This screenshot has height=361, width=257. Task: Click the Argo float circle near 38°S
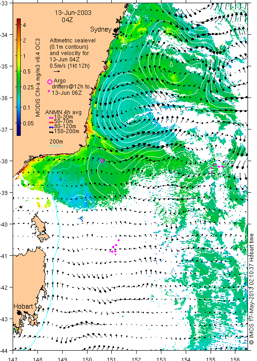coord(102,161)
